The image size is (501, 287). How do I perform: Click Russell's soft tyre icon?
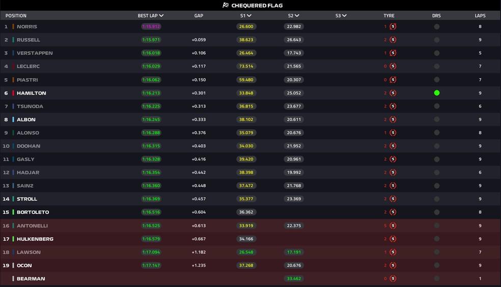click(393, 40)
